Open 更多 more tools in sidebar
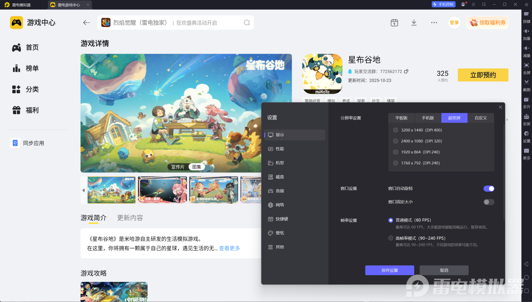The height and width of the screenshot is (302, 532). point(526,154)
